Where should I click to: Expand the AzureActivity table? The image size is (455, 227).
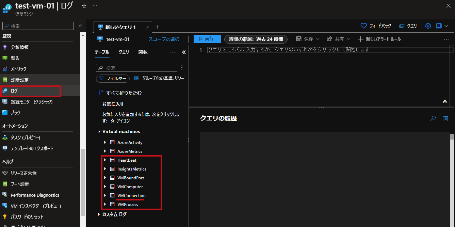point(105,142)
